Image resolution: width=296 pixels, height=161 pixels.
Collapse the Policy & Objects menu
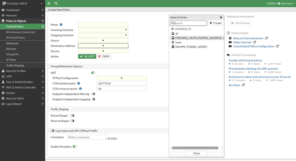click(x=43, y=21)
